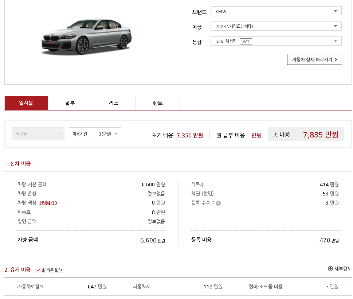Click the 등록 비용 470 만원 total

click(329, 240)
